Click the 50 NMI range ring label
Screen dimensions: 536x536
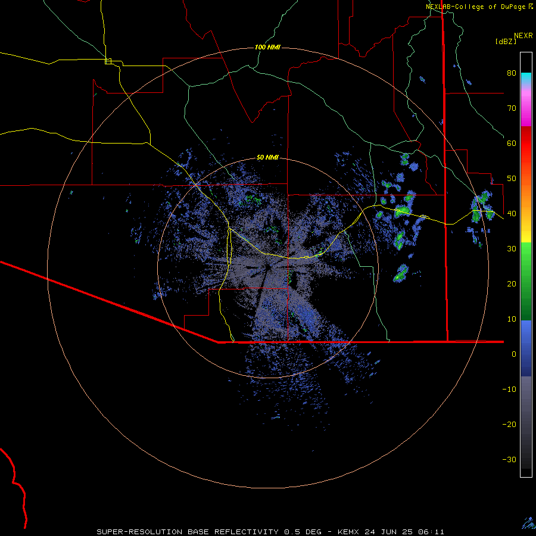(267, 157)
